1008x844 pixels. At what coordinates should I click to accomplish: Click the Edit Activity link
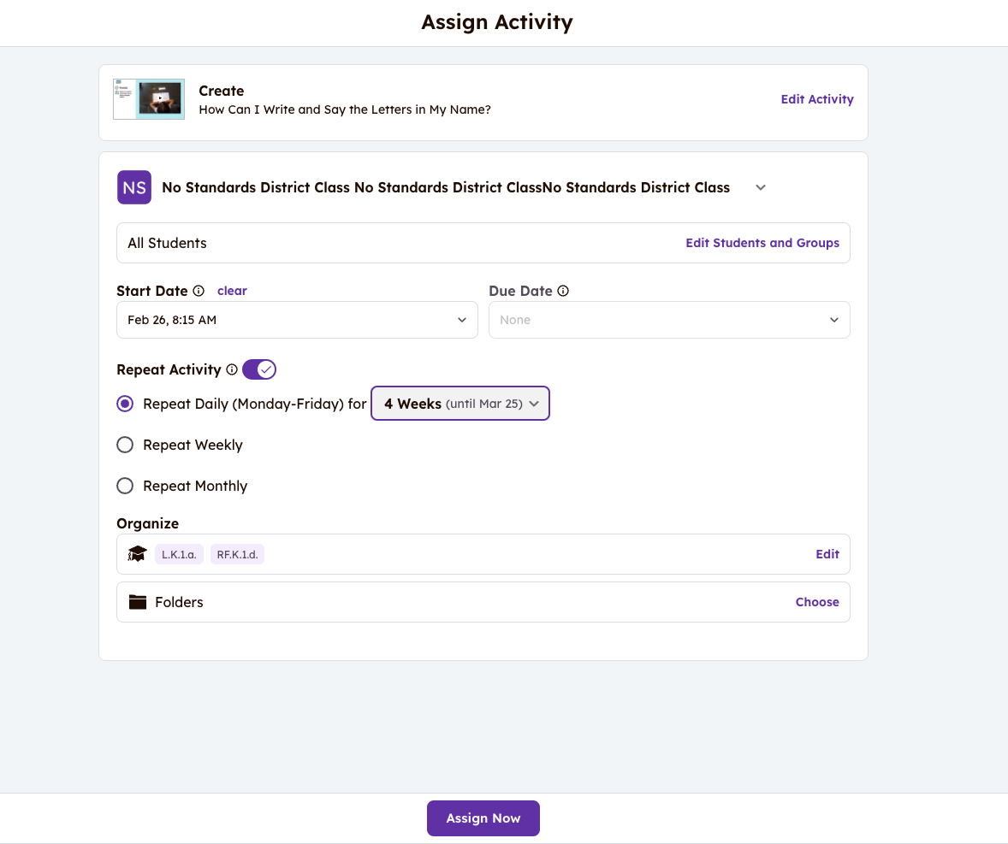[817, 99]
